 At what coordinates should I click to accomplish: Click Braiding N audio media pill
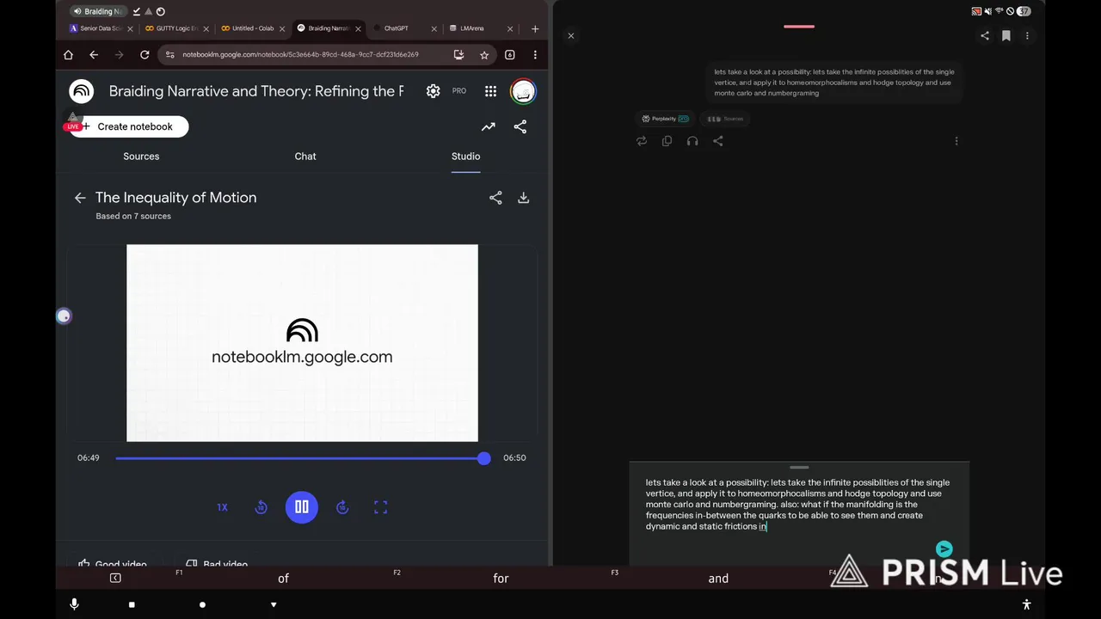[x=98, y=11]
